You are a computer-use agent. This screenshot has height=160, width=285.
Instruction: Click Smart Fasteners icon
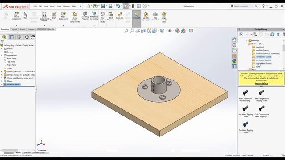coord(54,16)
